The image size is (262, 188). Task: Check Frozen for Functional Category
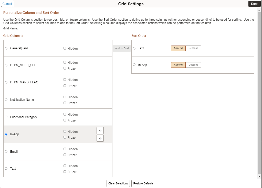(x=65, y=120)
